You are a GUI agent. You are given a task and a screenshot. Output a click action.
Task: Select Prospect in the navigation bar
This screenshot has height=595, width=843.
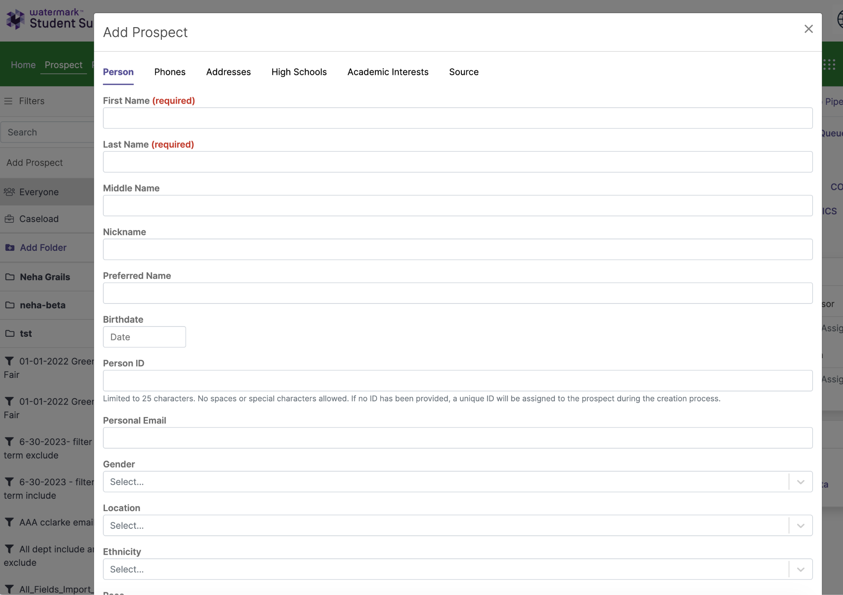63,65
